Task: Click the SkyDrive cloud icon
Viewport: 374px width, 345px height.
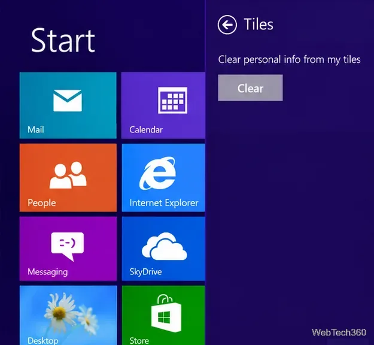Action: click(164, 246)
